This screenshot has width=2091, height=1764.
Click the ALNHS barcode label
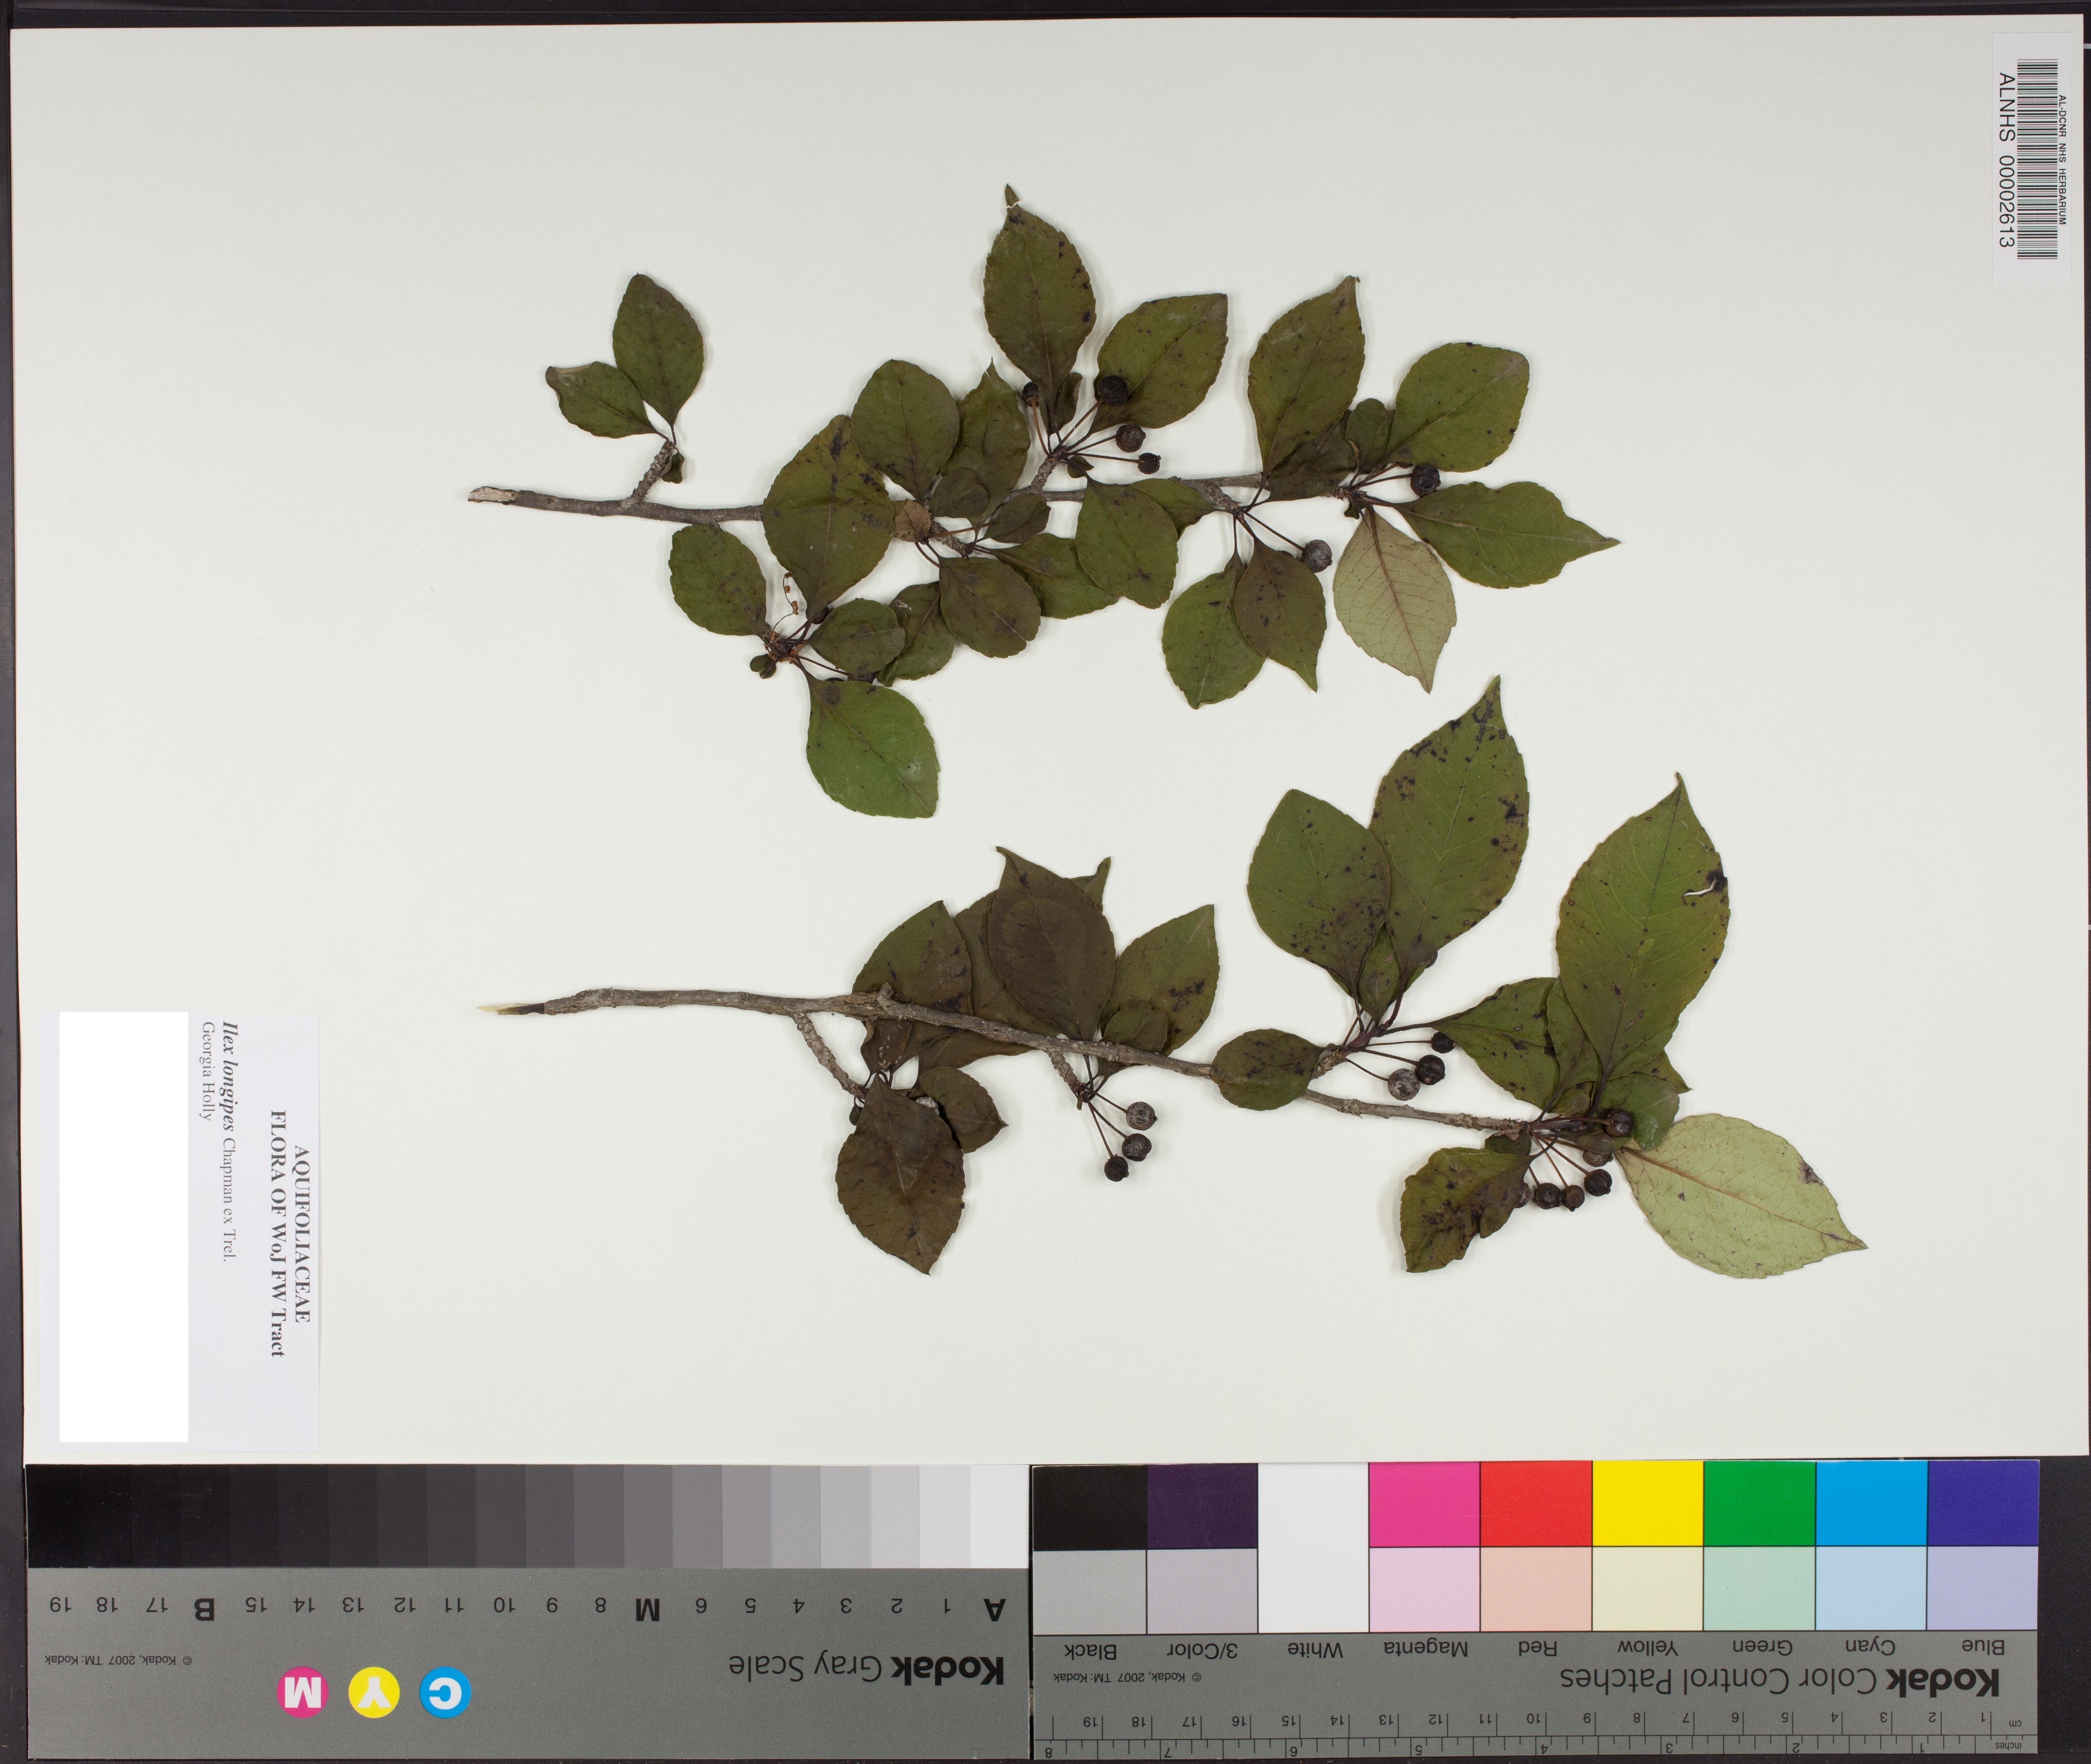pos(2031,158)
